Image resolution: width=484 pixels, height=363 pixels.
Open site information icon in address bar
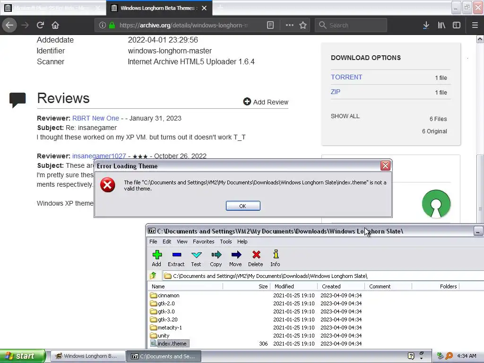click(x=103, y=25)
